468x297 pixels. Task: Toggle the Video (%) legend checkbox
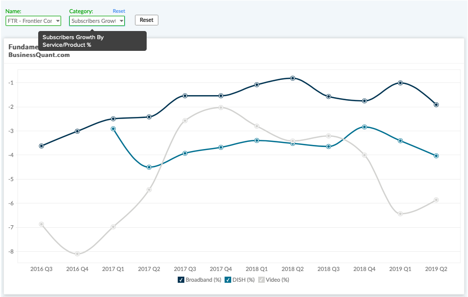tap(261, 280)
